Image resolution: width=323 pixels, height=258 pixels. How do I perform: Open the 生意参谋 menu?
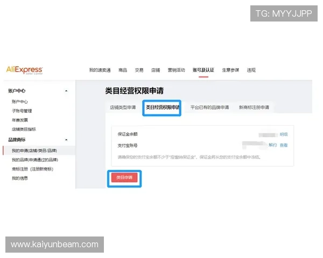tap(230, 70)
